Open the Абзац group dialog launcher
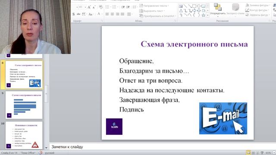276x155 pixels. click(x=175, y=21)
